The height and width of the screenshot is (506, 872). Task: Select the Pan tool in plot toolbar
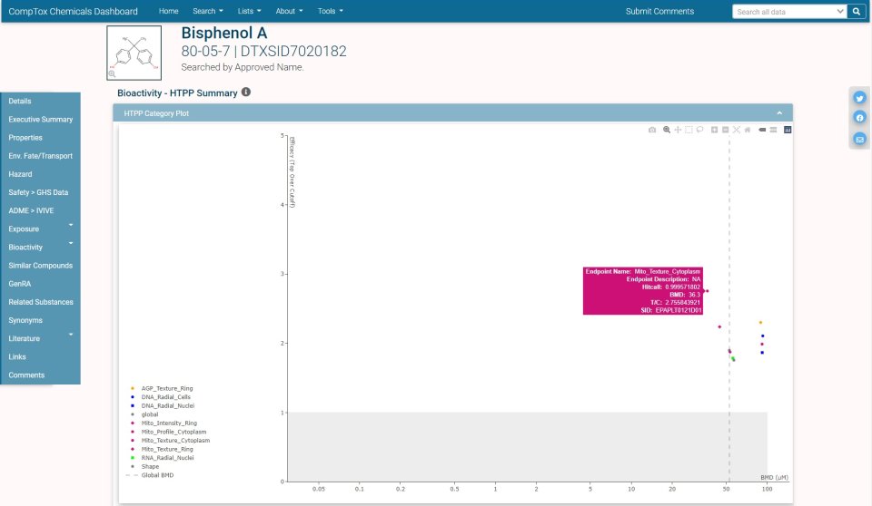pyautogui.click(x=678, y=130)
